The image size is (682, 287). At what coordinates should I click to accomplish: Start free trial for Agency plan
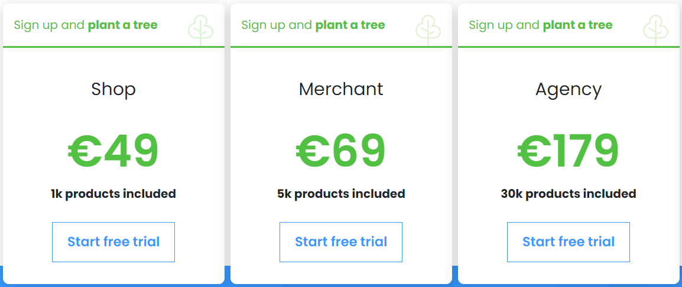(569, 242)
